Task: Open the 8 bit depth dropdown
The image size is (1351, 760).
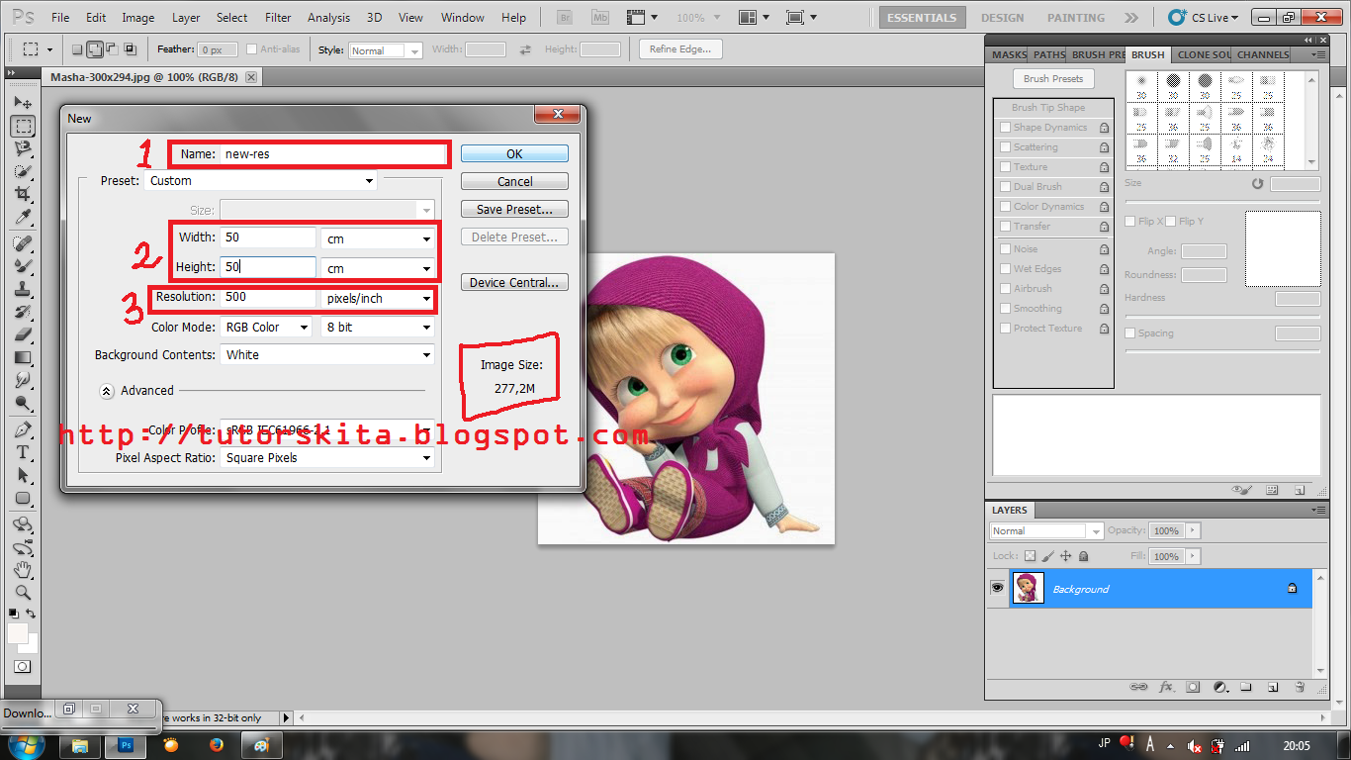Action: coord(378,327)
